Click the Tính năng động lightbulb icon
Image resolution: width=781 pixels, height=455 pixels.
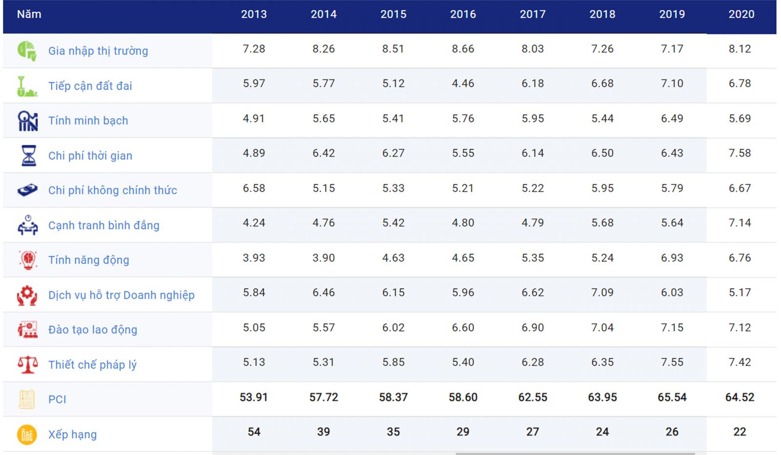pos(28,260)
